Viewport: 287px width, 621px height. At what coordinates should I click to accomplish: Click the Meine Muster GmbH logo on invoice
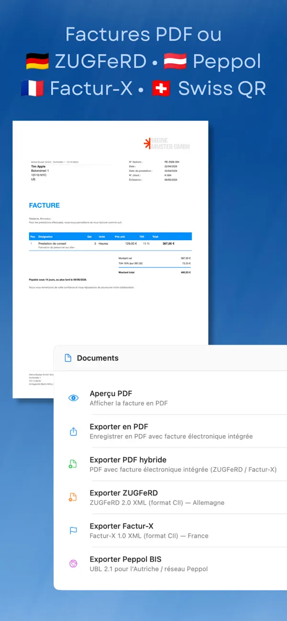(x=167, y=144)
